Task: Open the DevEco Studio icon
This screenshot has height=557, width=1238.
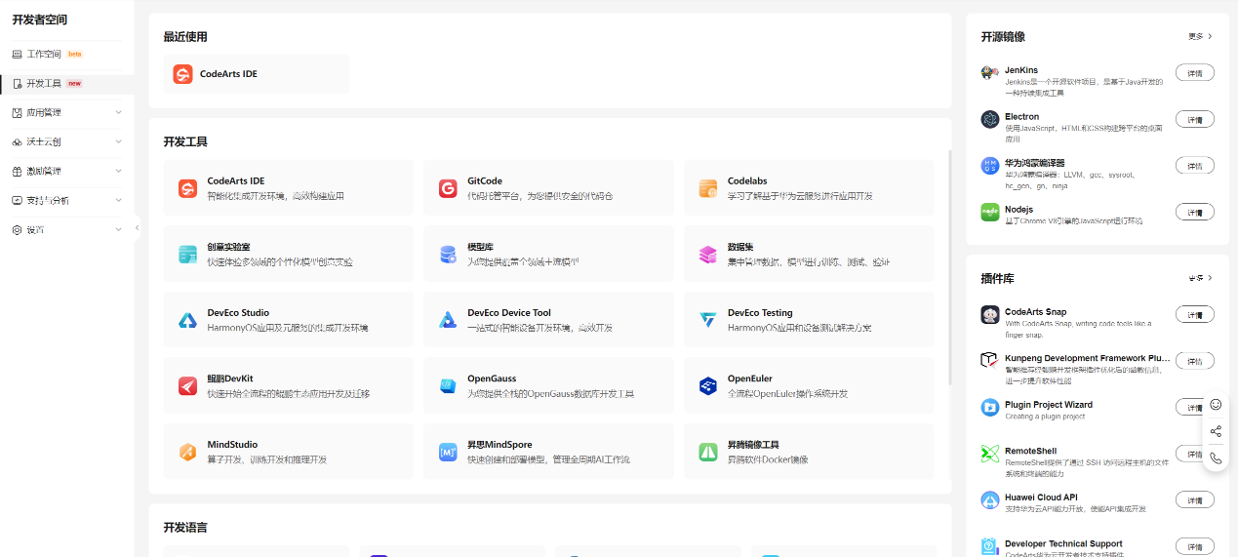Action: (x=188, y=320)
